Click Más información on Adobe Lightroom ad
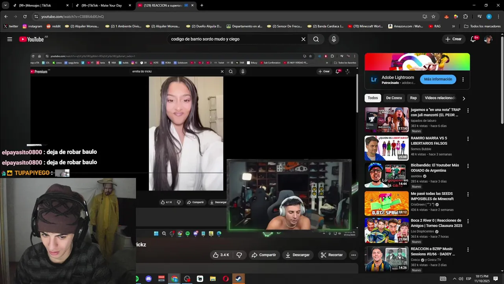Screen dimensions: 504x284 pyautogui.click(x=438, y=79)
